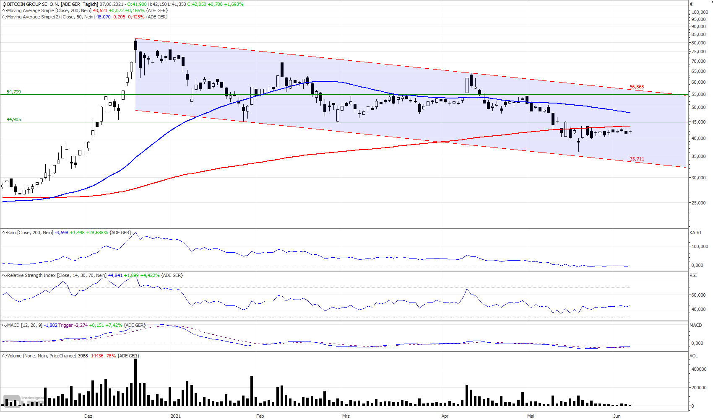Screen dimensions: 713x419
Task: Click the 80,000 price axis label
Action: pyautogui.click(x=699, y=43)
